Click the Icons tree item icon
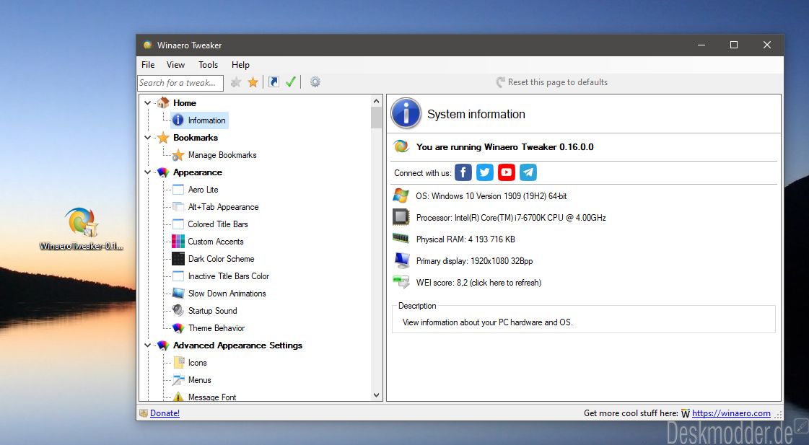Image resolution: width=809 pixels, height=445 pixels. (178, 363)
